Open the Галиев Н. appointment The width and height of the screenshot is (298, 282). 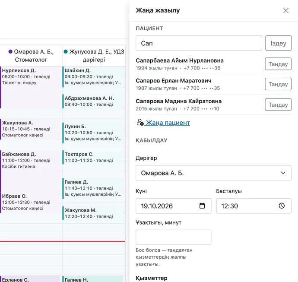coord(93,279)
